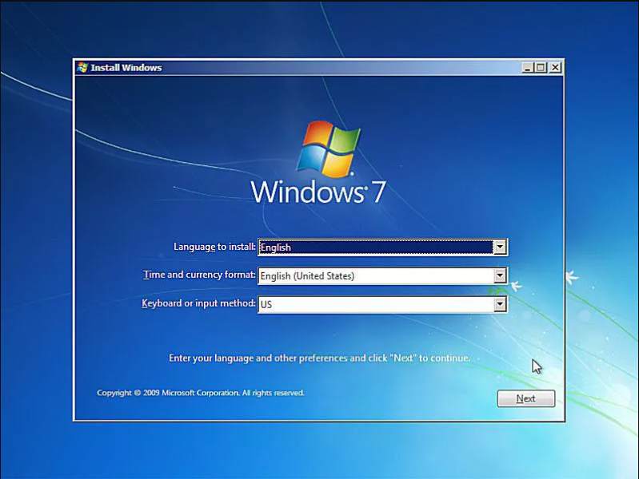The height and width of the screenshot is (479, 639).
Task: Click the Microsoft copyright notice text
Action: [201, 393]
